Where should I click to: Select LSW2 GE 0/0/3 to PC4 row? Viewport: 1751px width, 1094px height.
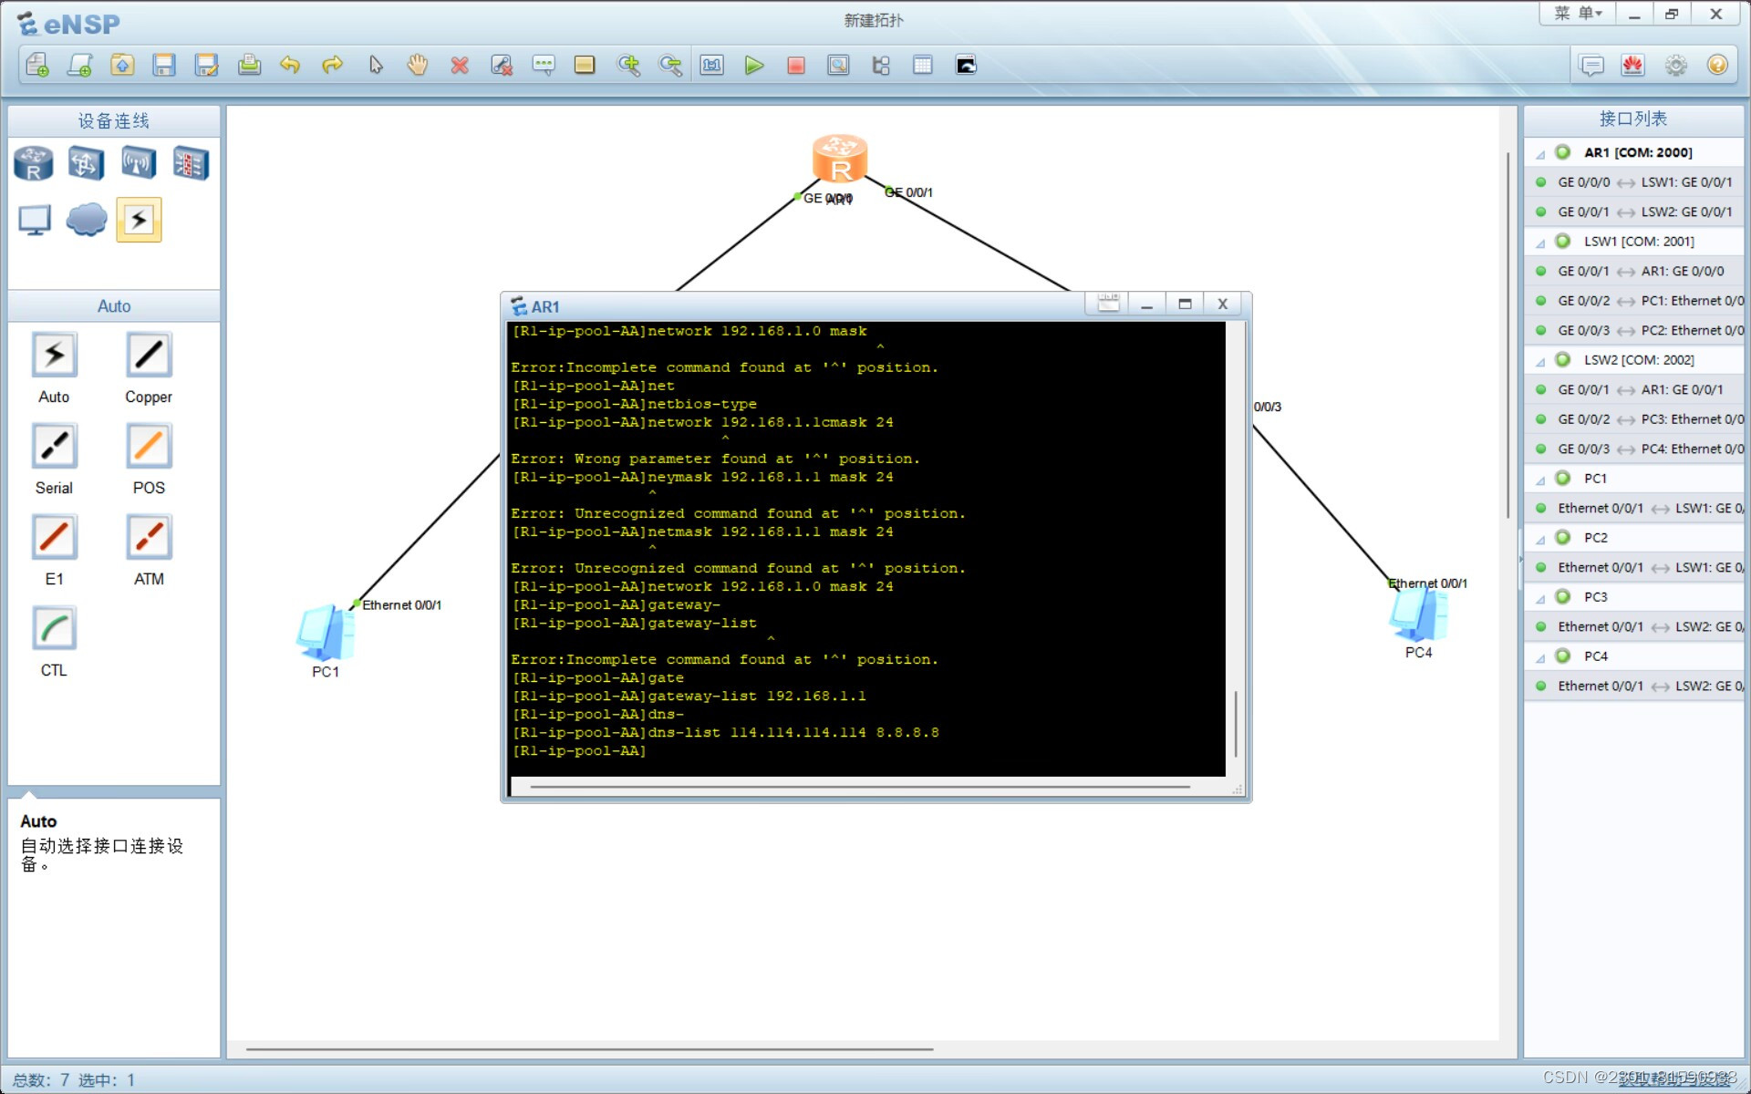pyautogui.click(x=1634, y=449)
